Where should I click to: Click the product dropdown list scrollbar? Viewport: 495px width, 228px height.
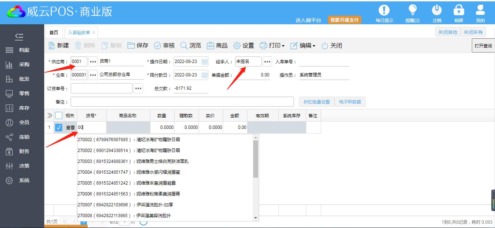click(x=255, y=159)
